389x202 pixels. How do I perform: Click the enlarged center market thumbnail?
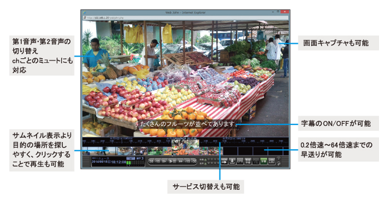tap(185, 147)
